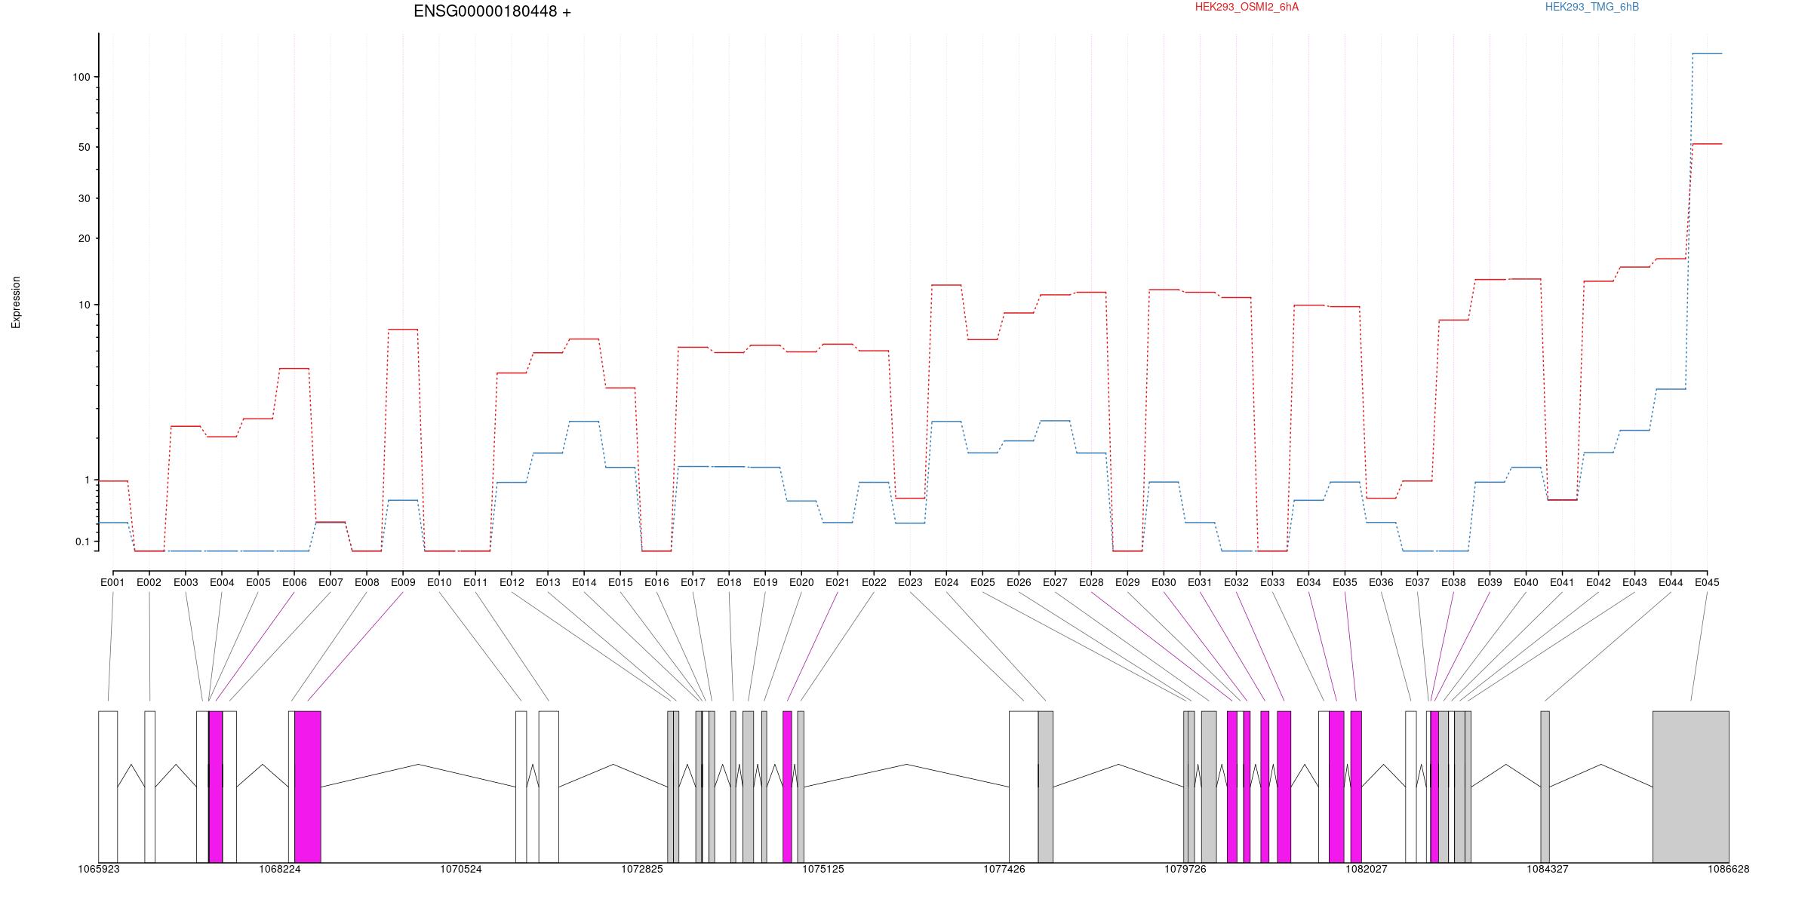Click genomic coordinate 1082027

pyautogui.click(x=1367, y=869)
